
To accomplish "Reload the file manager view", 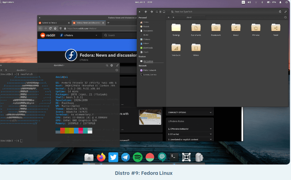I will (x=280, y=11).
